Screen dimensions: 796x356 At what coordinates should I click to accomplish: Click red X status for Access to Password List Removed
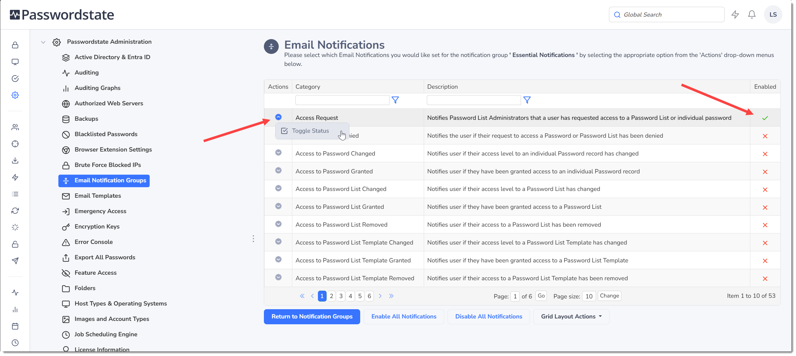[x=765, y=225]
